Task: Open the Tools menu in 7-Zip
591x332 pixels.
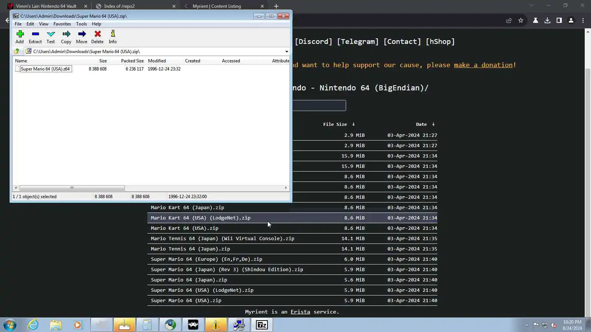Action: (x=81, y=24)
